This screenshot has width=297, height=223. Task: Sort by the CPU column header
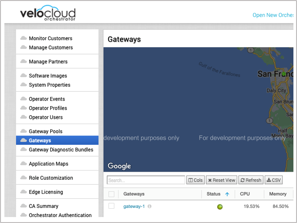[245, 194]
